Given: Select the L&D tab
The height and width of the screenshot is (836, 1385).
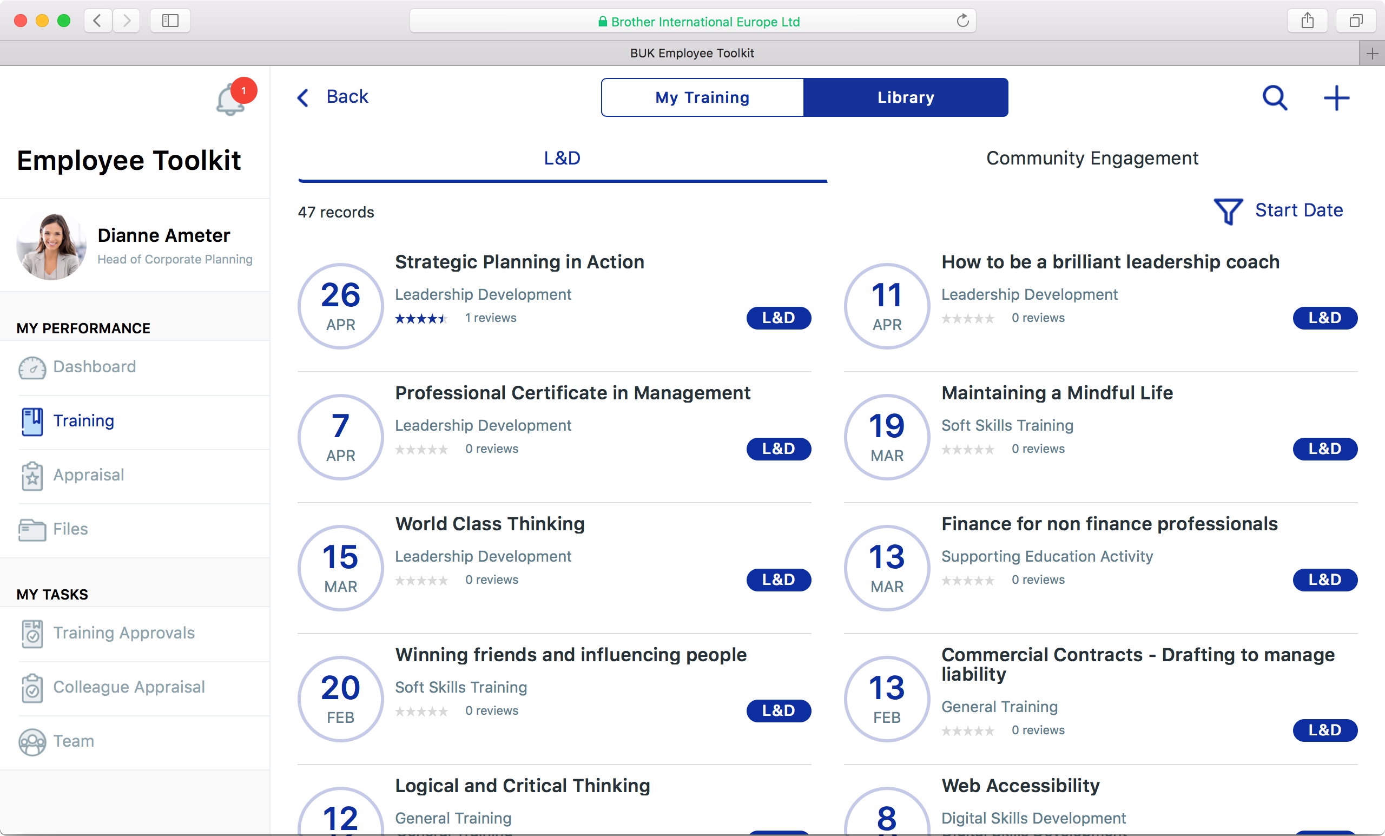Looking at the screenshot, I should coord(562,158).
